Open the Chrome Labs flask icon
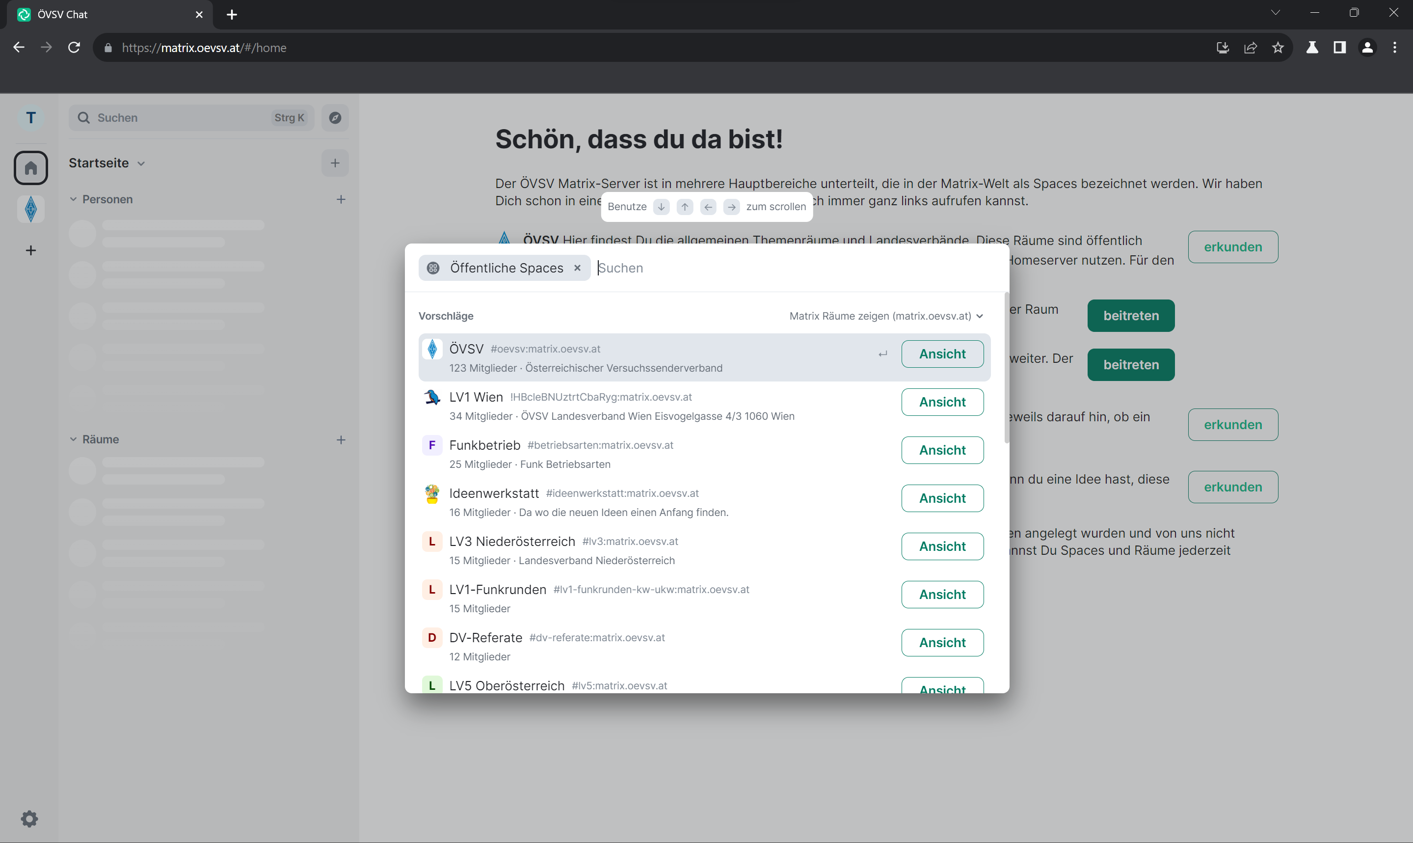The width and height of the screenshot is (1413, 843). (x=1312, y=48)
